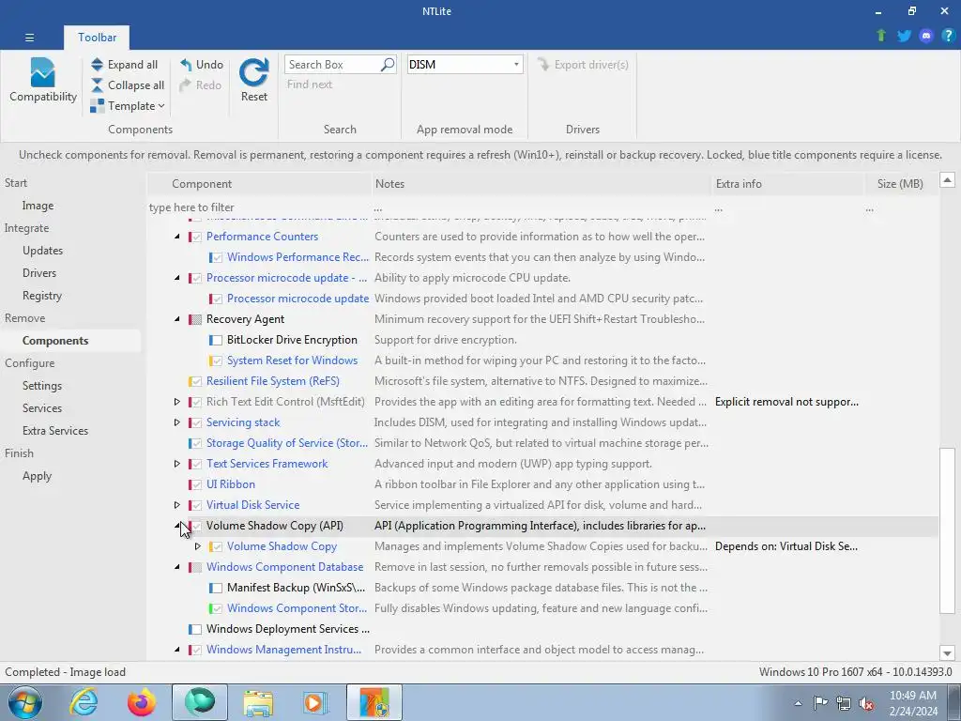The width and height of the screenshot is (961, 721).
Task: Expand the Rich Text Edit Control node
Action: (x=177, y=402)
